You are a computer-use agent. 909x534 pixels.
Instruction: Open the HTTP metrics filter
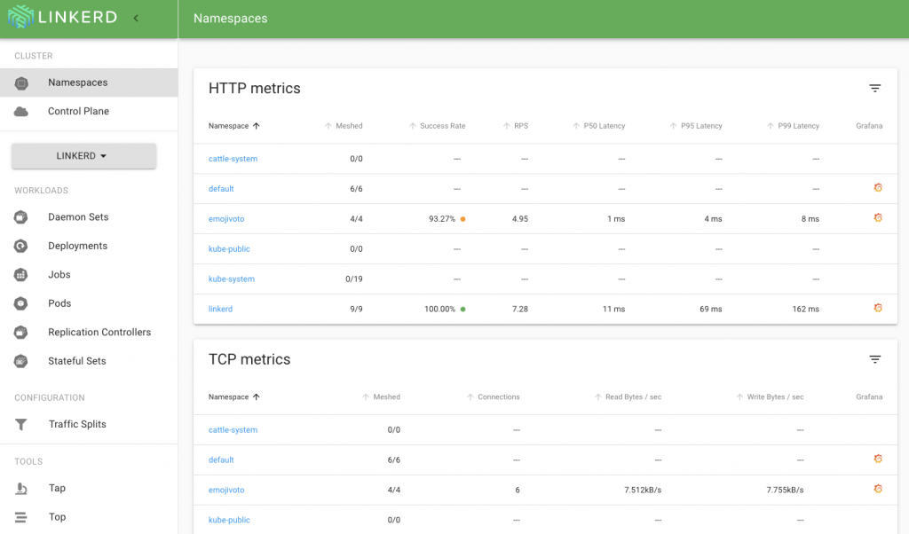pyautogui.click(x=875, y=88)
